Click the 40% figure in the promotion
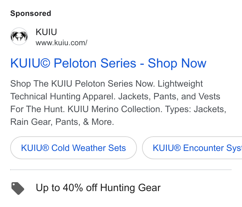The width and height of the screenshot is (242, 207). pos(73,188)
